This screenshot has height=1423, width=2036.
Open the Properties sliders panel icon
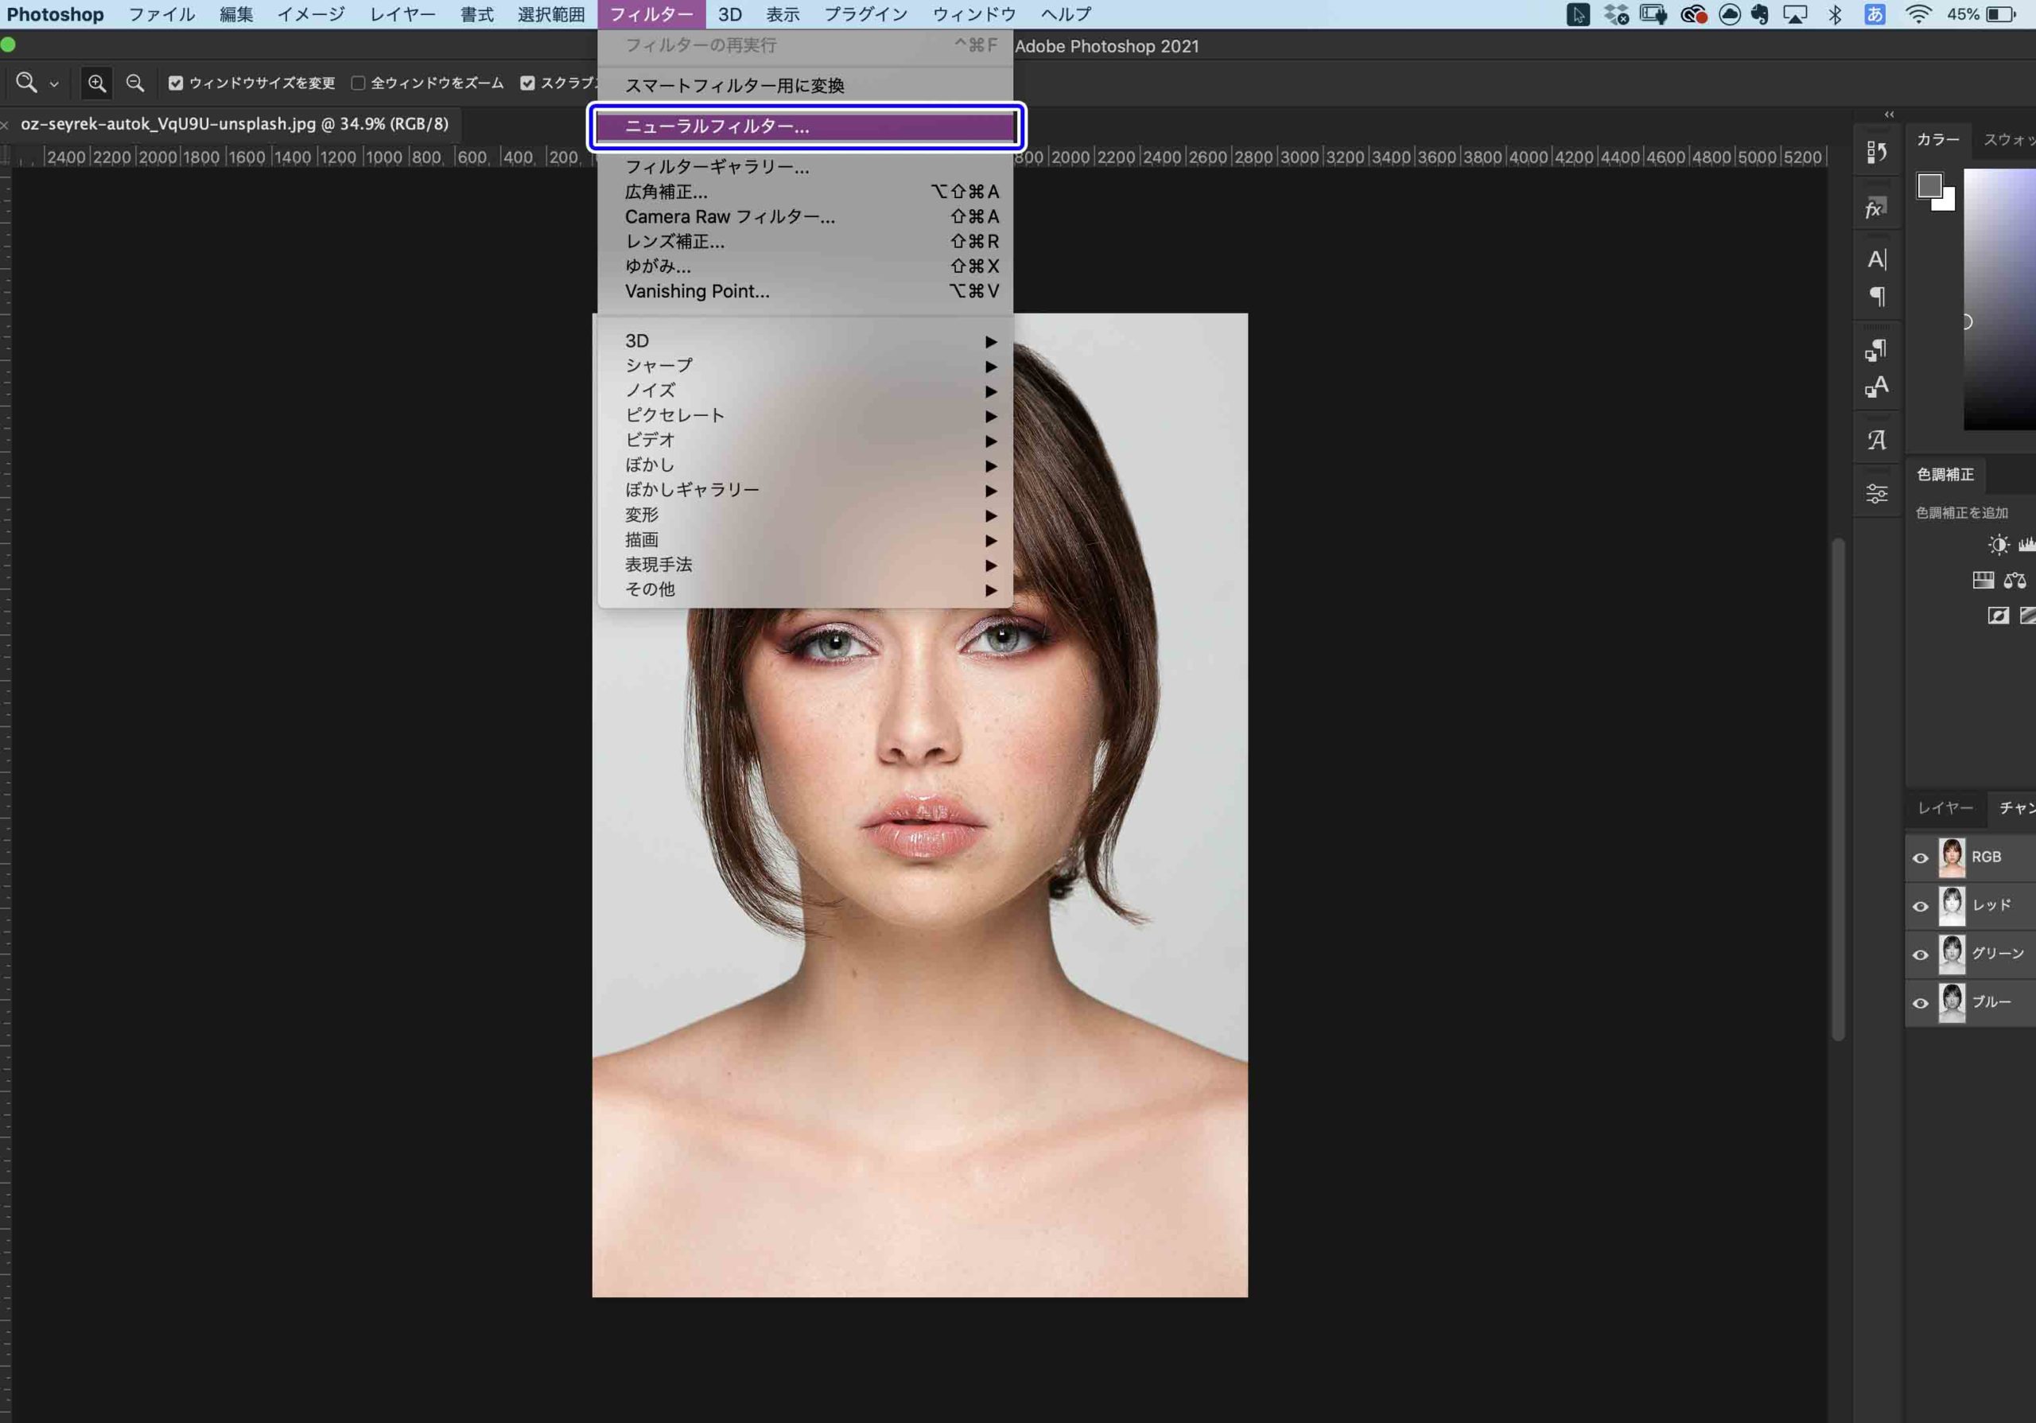pos(1876,493)
